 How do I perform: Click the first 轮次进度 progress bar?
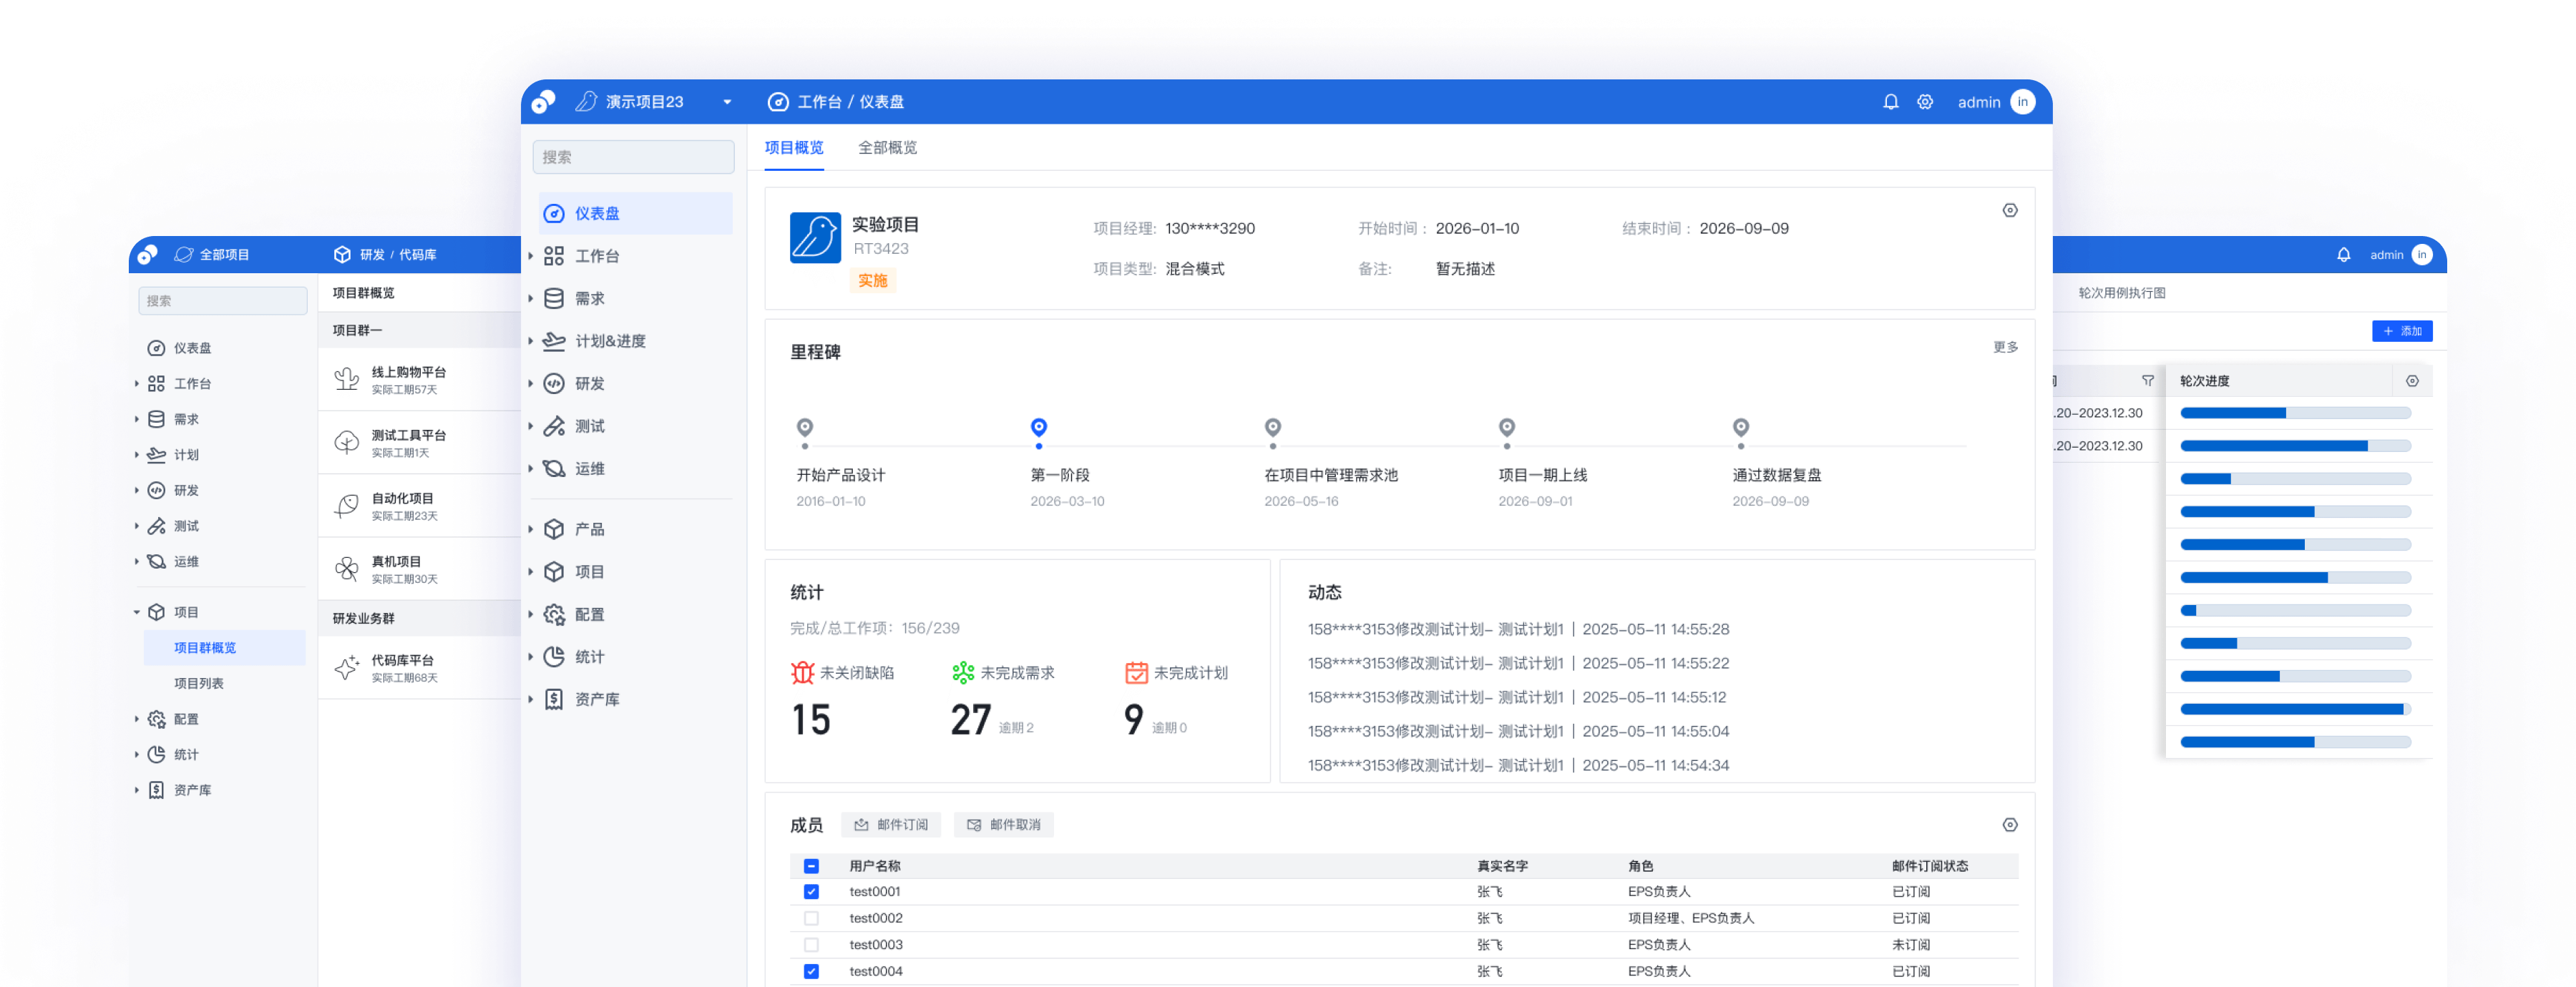pos(2295,413)
